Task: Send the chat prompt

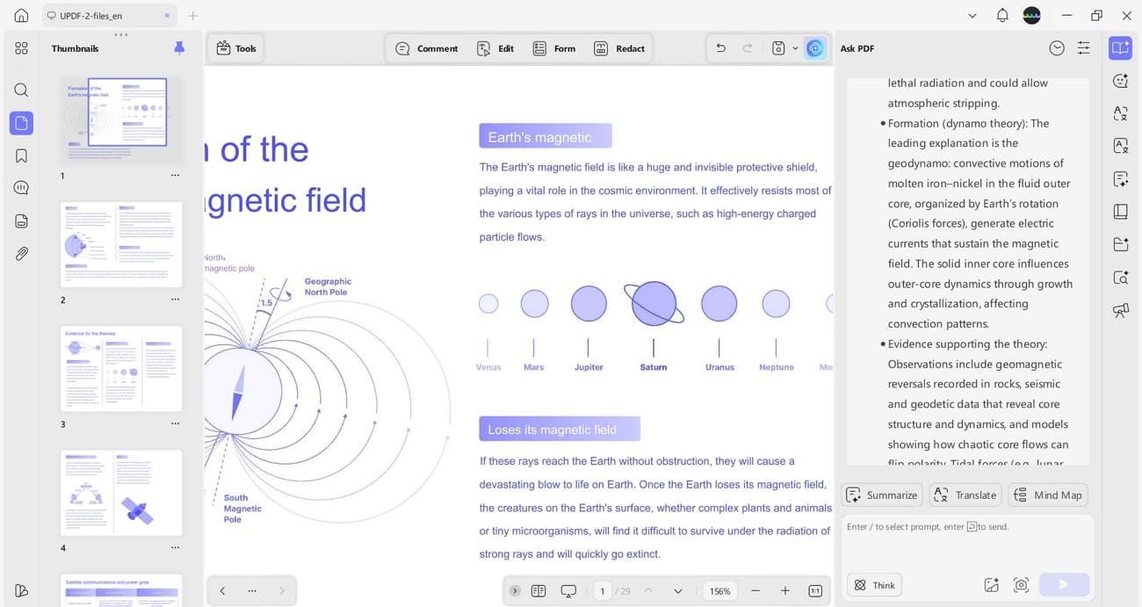Action: click(x=1064, y=585)
